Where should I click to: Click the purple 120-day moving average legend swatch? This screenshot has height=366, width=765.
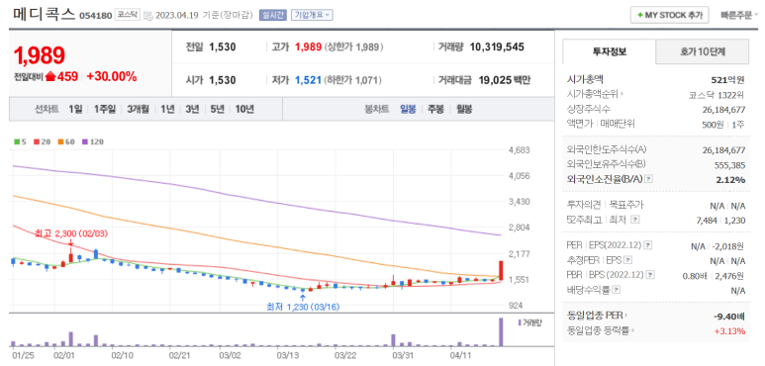point(85,141)
